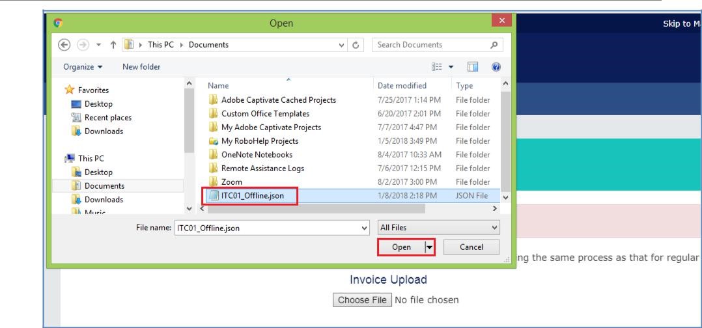Click the file list vertical scrollbar
The image size is (702, 328).
click(x=505, y=140)
